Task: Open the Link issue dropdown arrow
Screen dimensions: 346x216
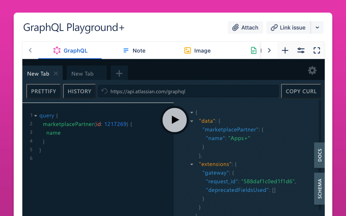Action: [317, 28]
